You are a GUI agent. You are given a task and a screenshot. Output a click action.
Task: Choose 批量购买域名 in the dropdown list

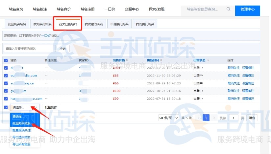pyautogui.click(x=25, y=123)
